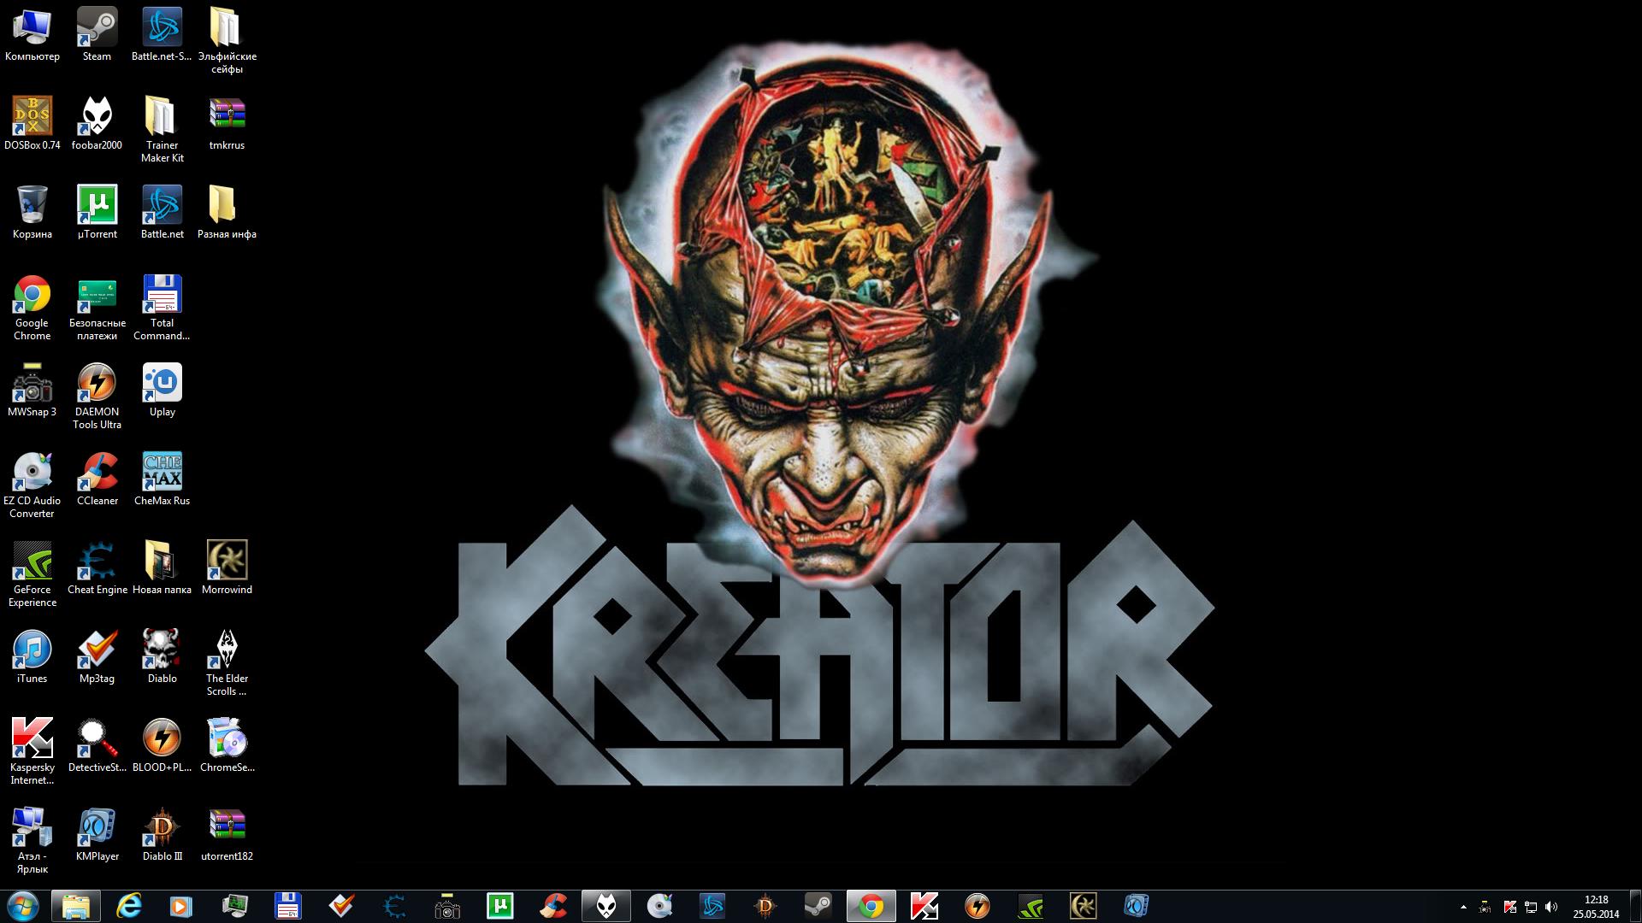Viewport: 1642px width, 923px height.
Task: Select the iTunes desktop shortcut
Action: [32, 658]
